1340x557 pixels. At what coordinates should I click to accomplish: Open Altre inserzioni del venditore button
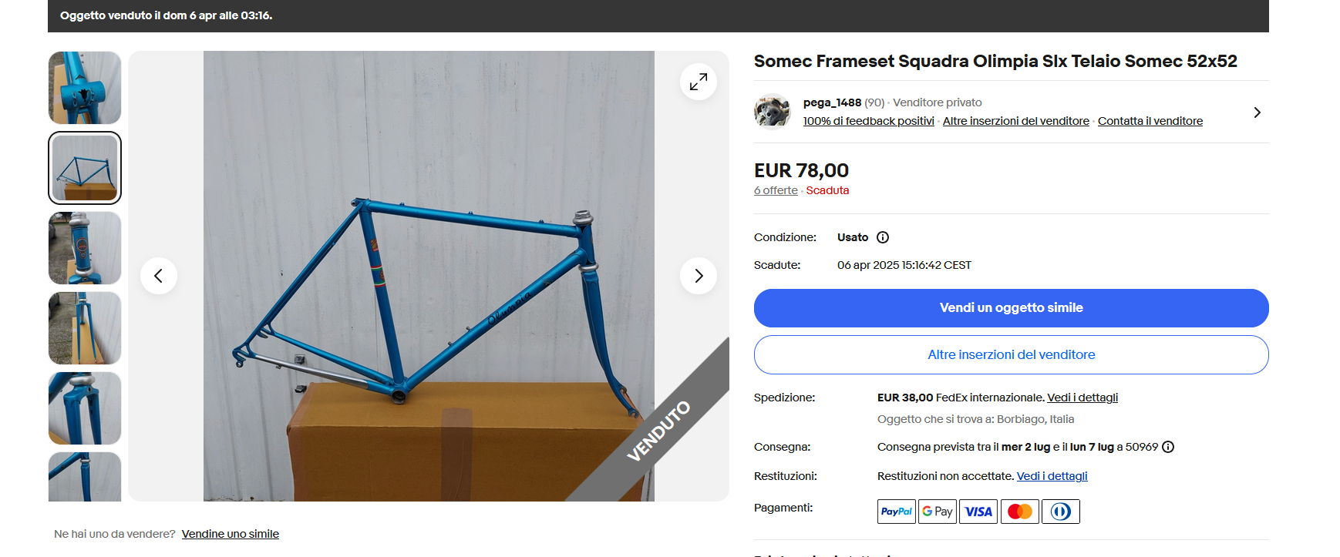click(1011, 354)
